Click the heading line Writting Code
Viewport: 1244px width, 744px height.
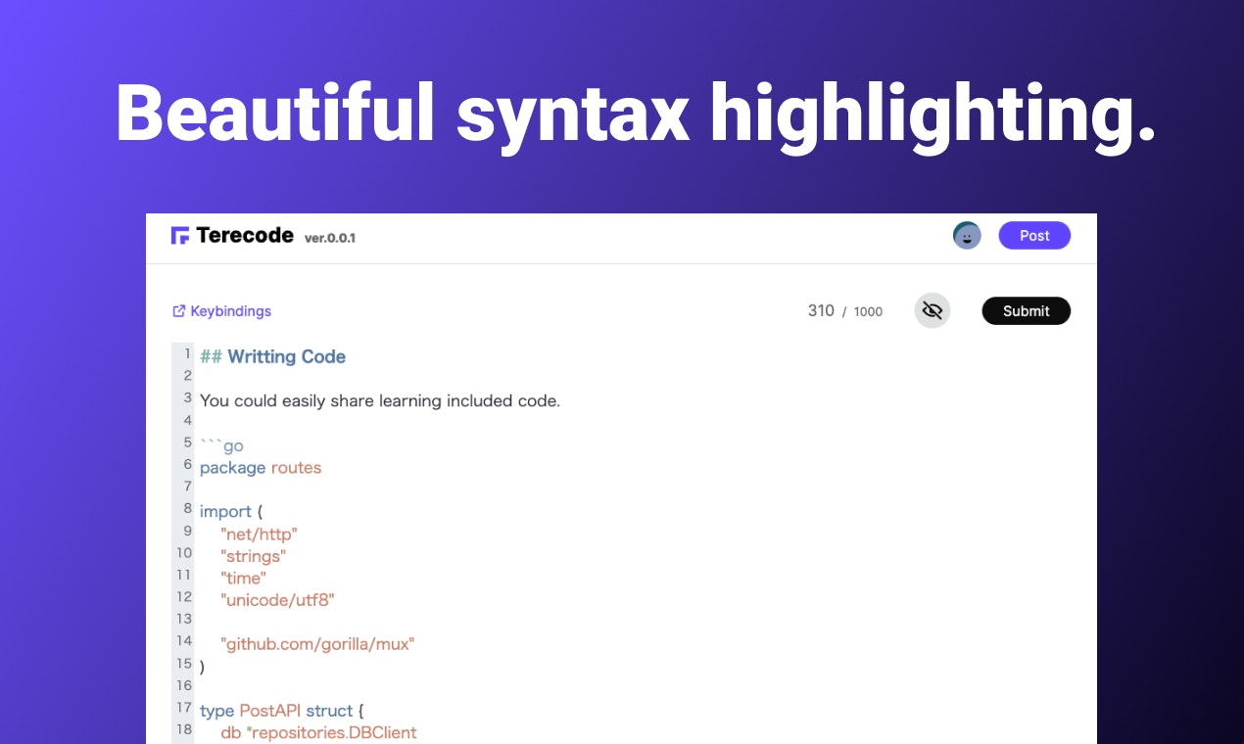coord(272,357)
